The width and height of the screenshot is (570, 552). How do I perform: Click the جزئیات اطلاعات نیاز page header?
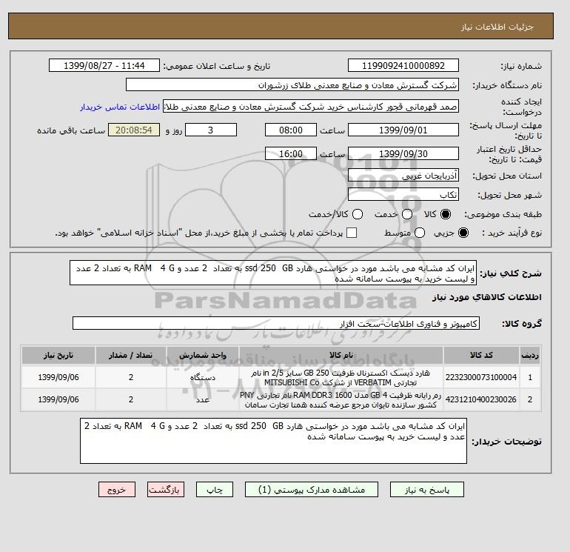click(x=497, y=27)
